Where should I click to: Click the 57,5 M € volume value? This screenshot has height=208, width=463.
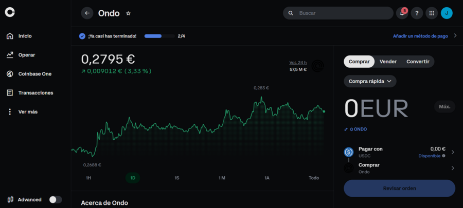(298, 69)
